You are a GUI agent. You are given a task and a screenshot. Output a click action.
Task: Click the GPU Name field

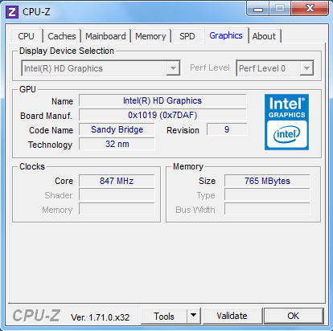162,100
